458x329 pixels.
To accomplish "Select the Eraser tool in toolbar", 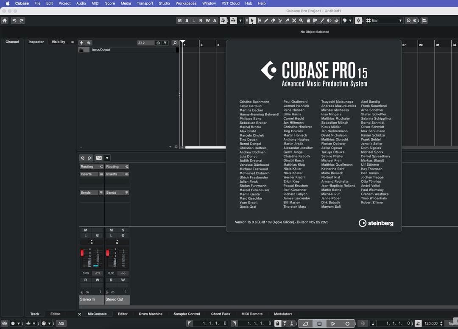I will 273,20.
